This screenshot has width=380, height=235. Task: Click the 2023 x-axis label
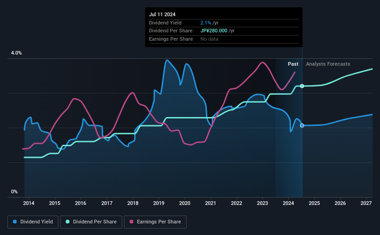click(262, 203)
